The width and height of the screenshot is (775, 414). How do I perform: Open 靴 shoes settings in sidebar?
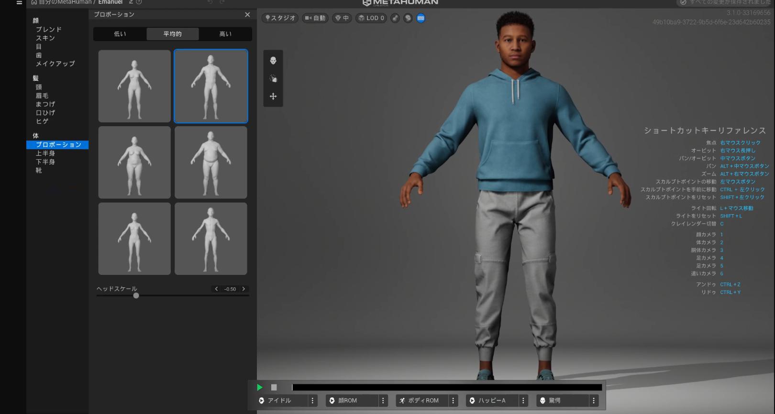click(39, 171)
